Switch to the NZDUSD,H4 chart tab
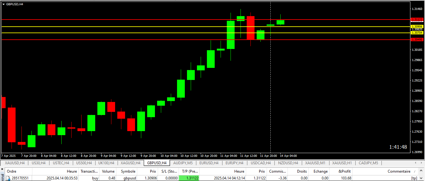The width and height of the screenshot is (425, 181). click(288, 163)
